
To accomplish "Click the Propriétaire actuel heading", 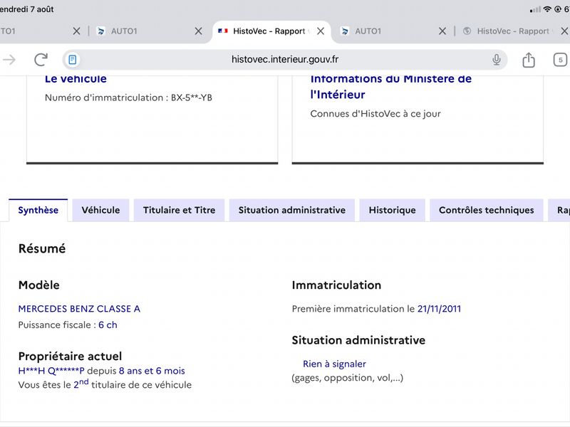I will pos(70,357).
